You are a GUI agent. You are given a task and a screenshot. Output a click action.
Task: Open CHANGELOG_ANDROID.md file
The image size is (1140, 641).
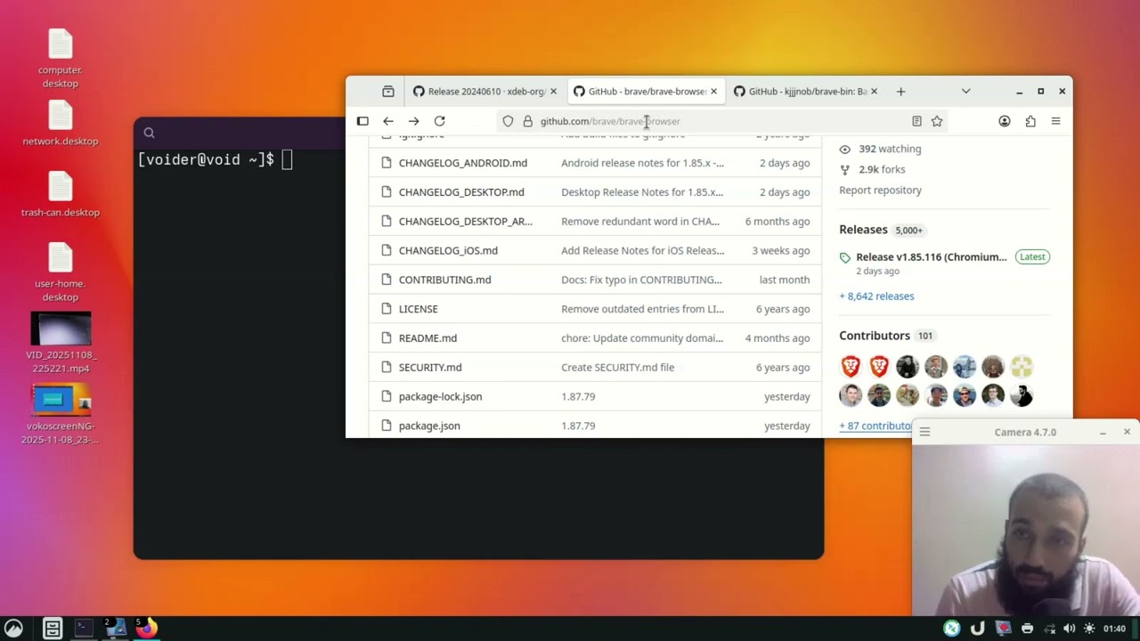[463, 163]
